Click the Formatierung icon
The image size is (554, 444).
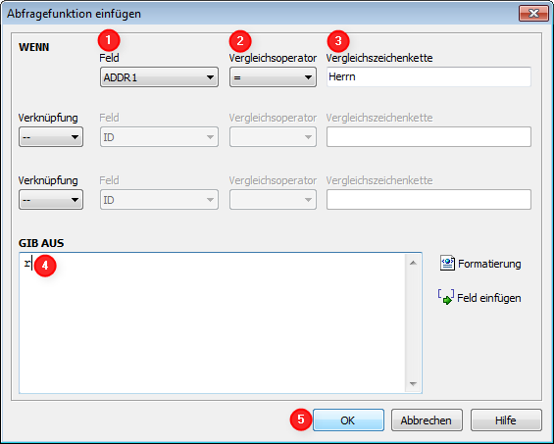pyautogui.click(x=447, y=264)
